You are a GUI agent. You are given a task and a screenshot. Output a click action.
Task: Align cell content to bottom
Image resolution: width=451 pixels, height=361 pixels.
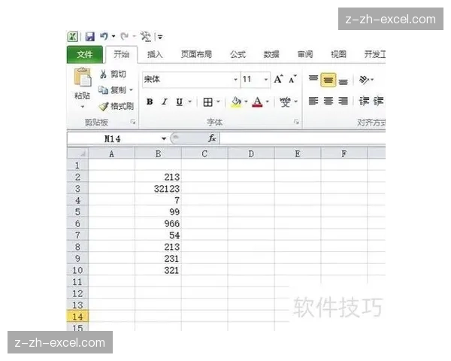point(344,81)
